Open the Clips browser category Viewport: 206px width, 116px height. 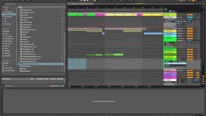coord(6,48)
